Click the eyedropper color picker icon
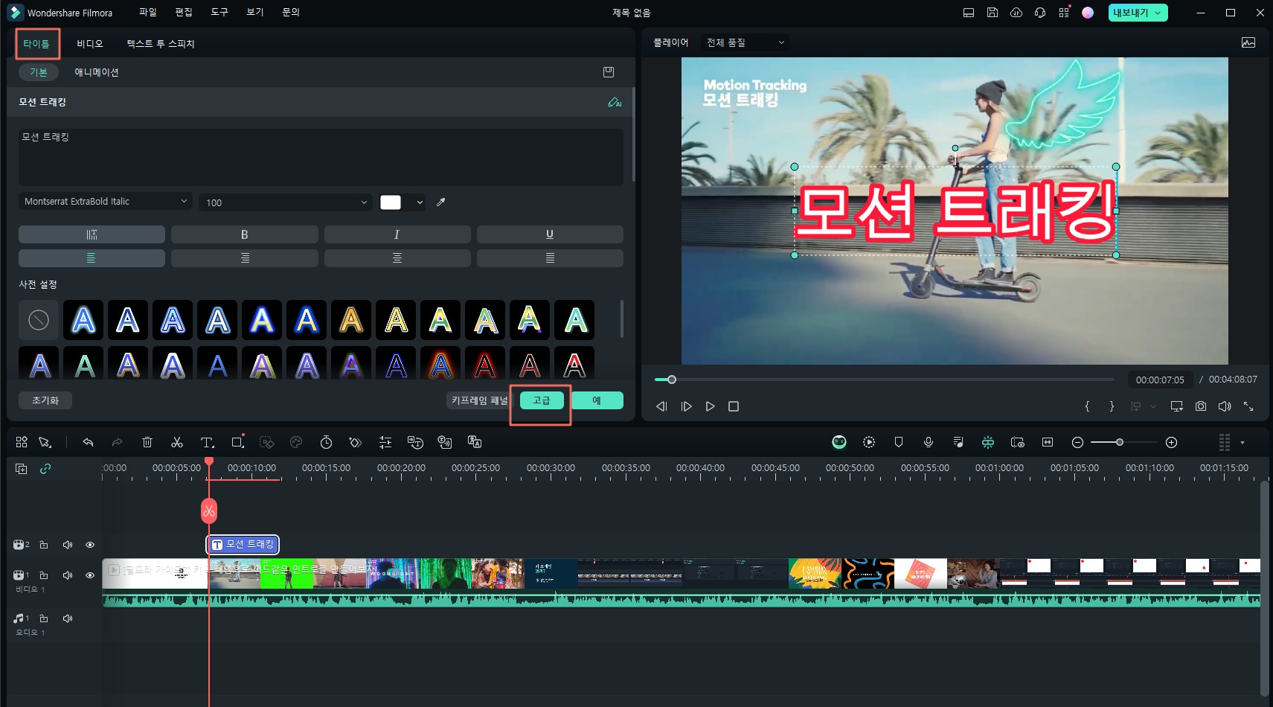This screenshot has height=707, width=1273. pyautogui.click(x=440, y=202)
